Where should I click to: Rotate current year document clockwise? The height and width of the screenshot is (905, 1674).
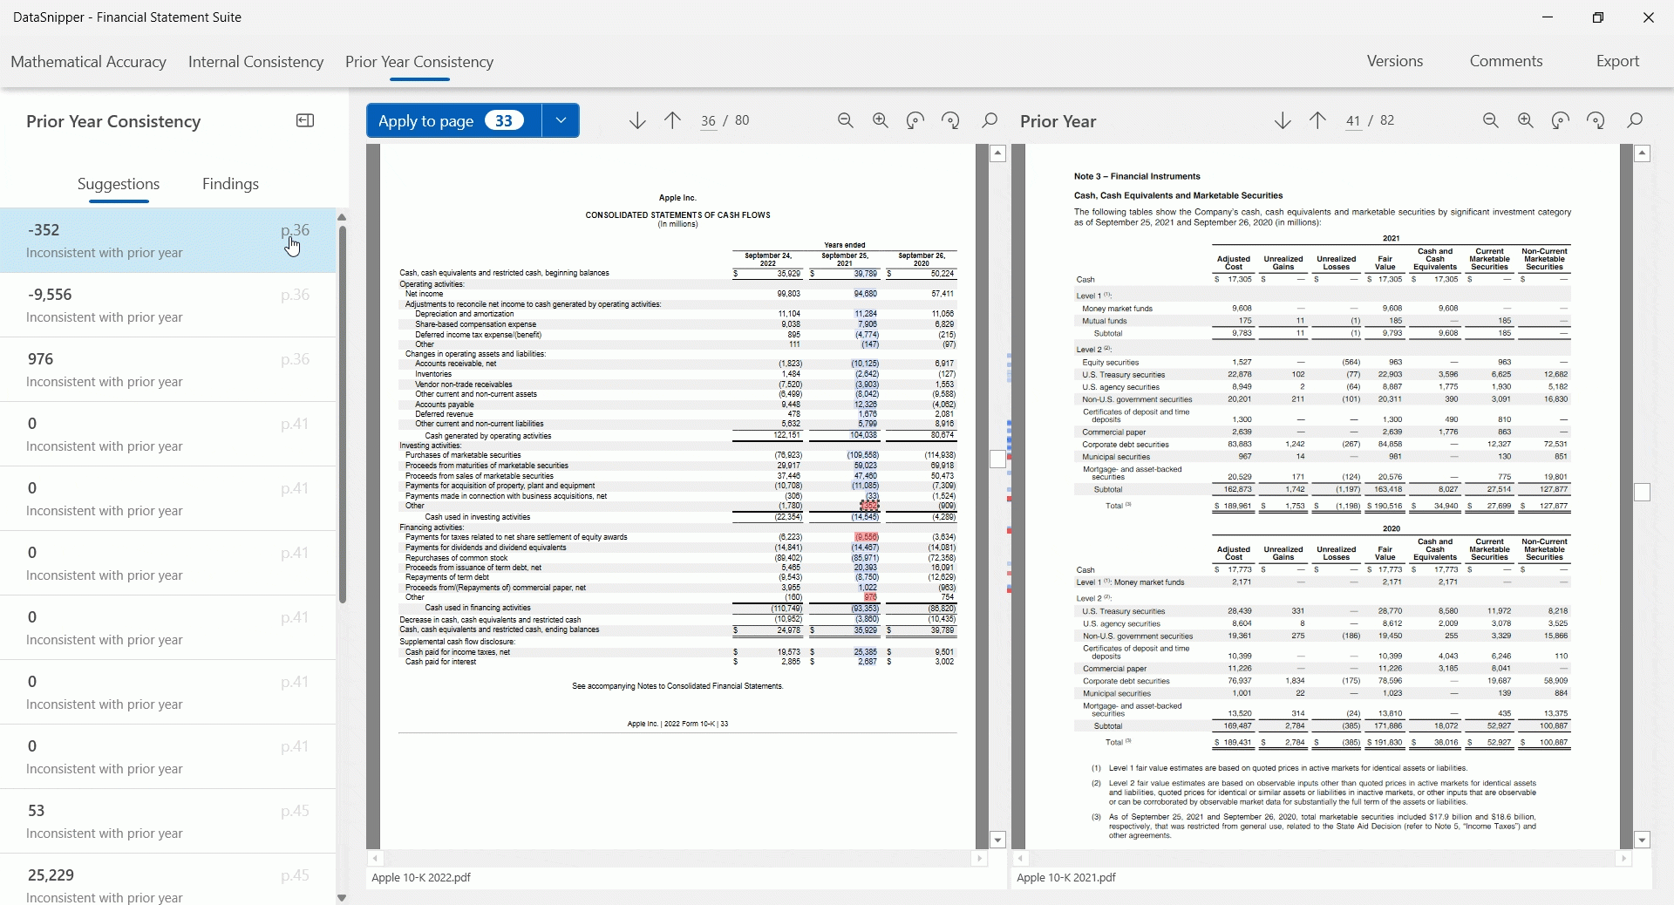pos(951,120)
